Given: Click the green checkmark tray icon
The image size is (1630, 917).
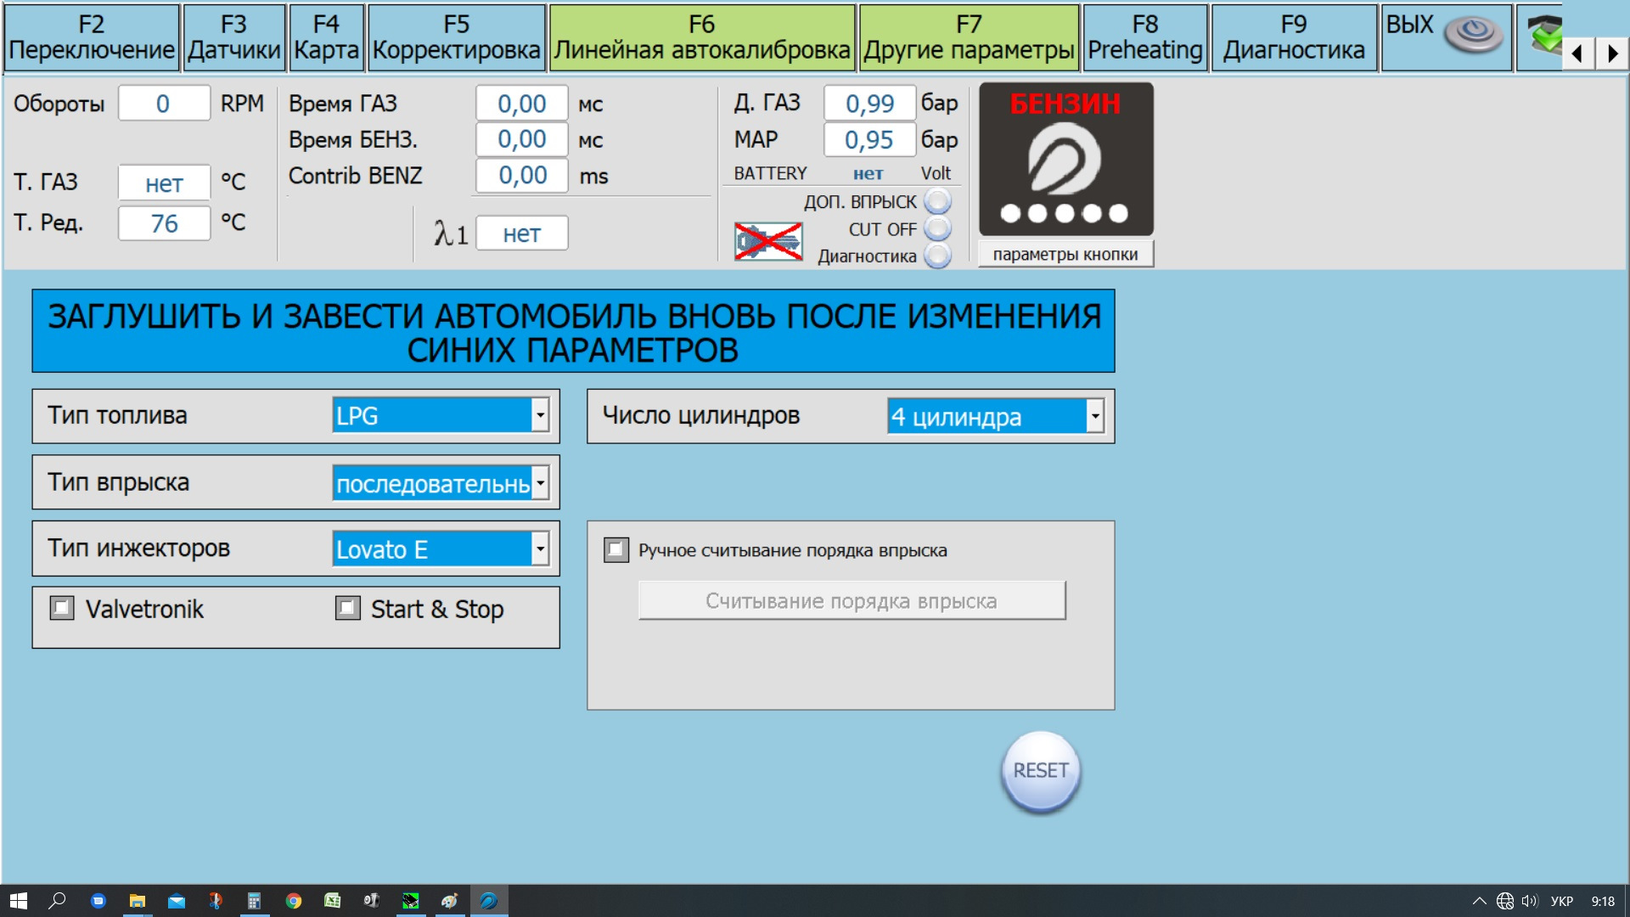Looking at the screenshot, I should tap(1544, 35).
